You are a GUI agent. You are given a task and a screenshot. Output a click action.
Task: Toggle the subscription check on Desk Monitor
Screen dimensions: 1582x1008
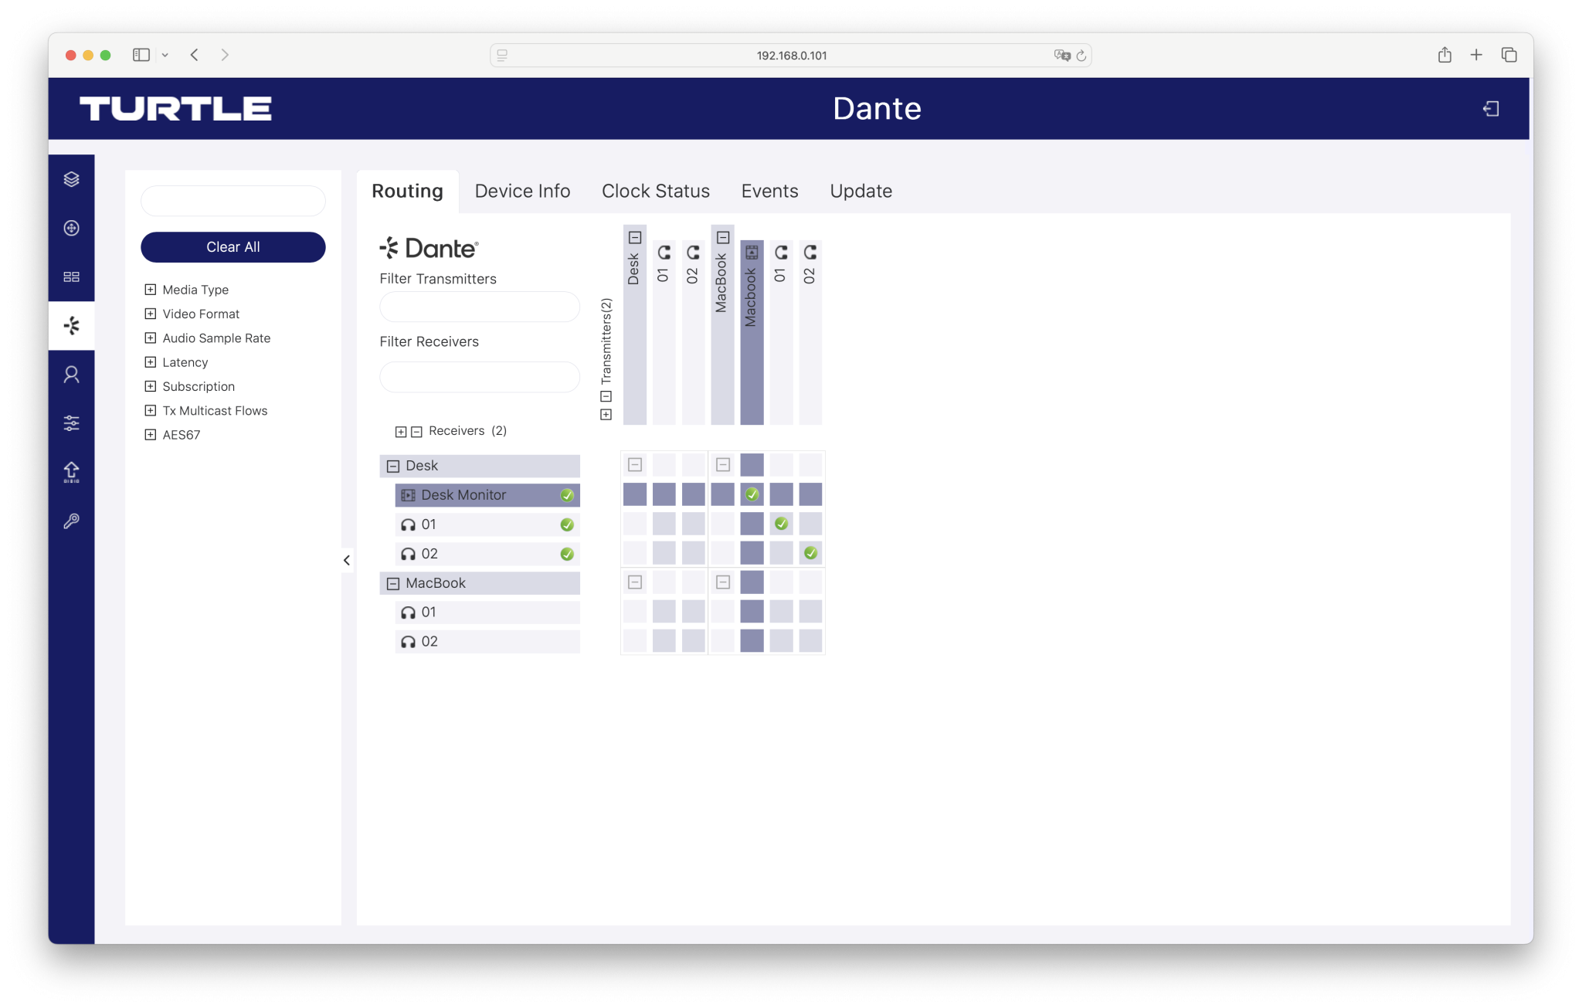(x=568, y=494)
